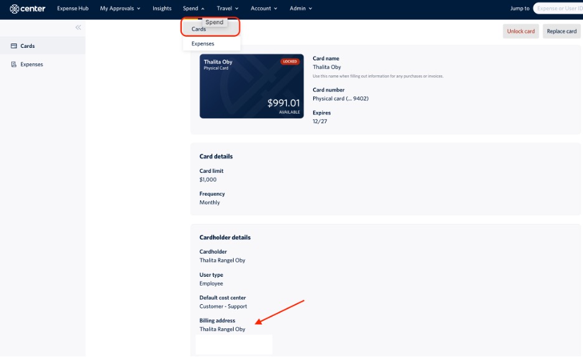Select Expenses in the Spend dropdown

click(x=211, y=44)
